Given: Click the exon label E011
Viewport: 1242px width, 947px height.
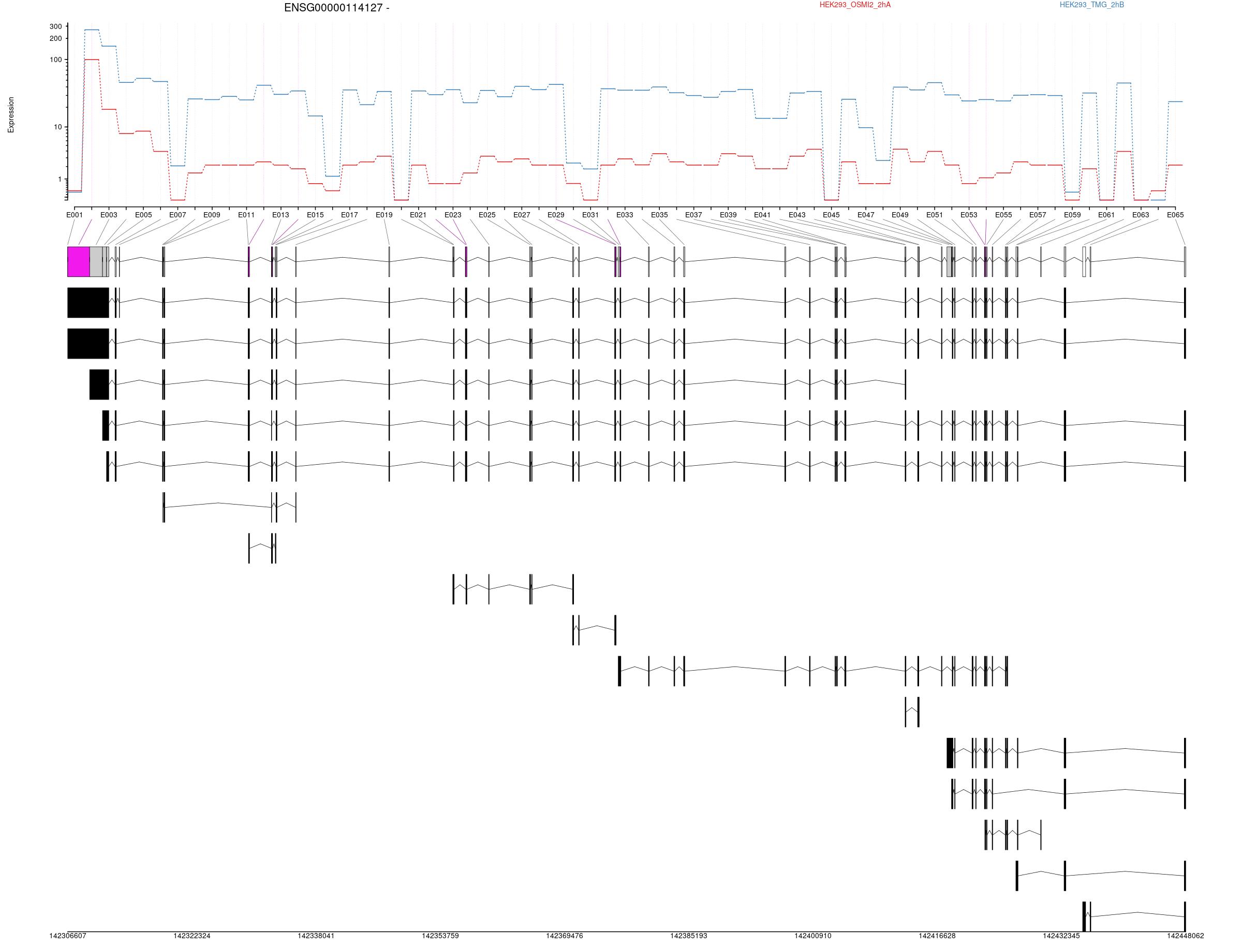Looking at the screenshot, I should 246,215.
